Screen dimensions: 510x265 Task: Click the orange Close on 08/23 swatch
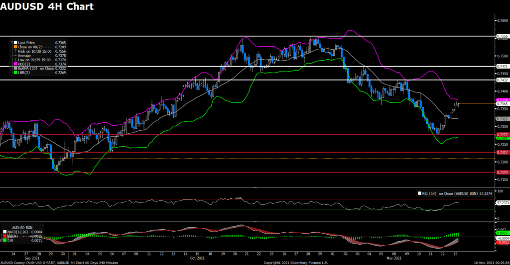(x=15, y=47)
